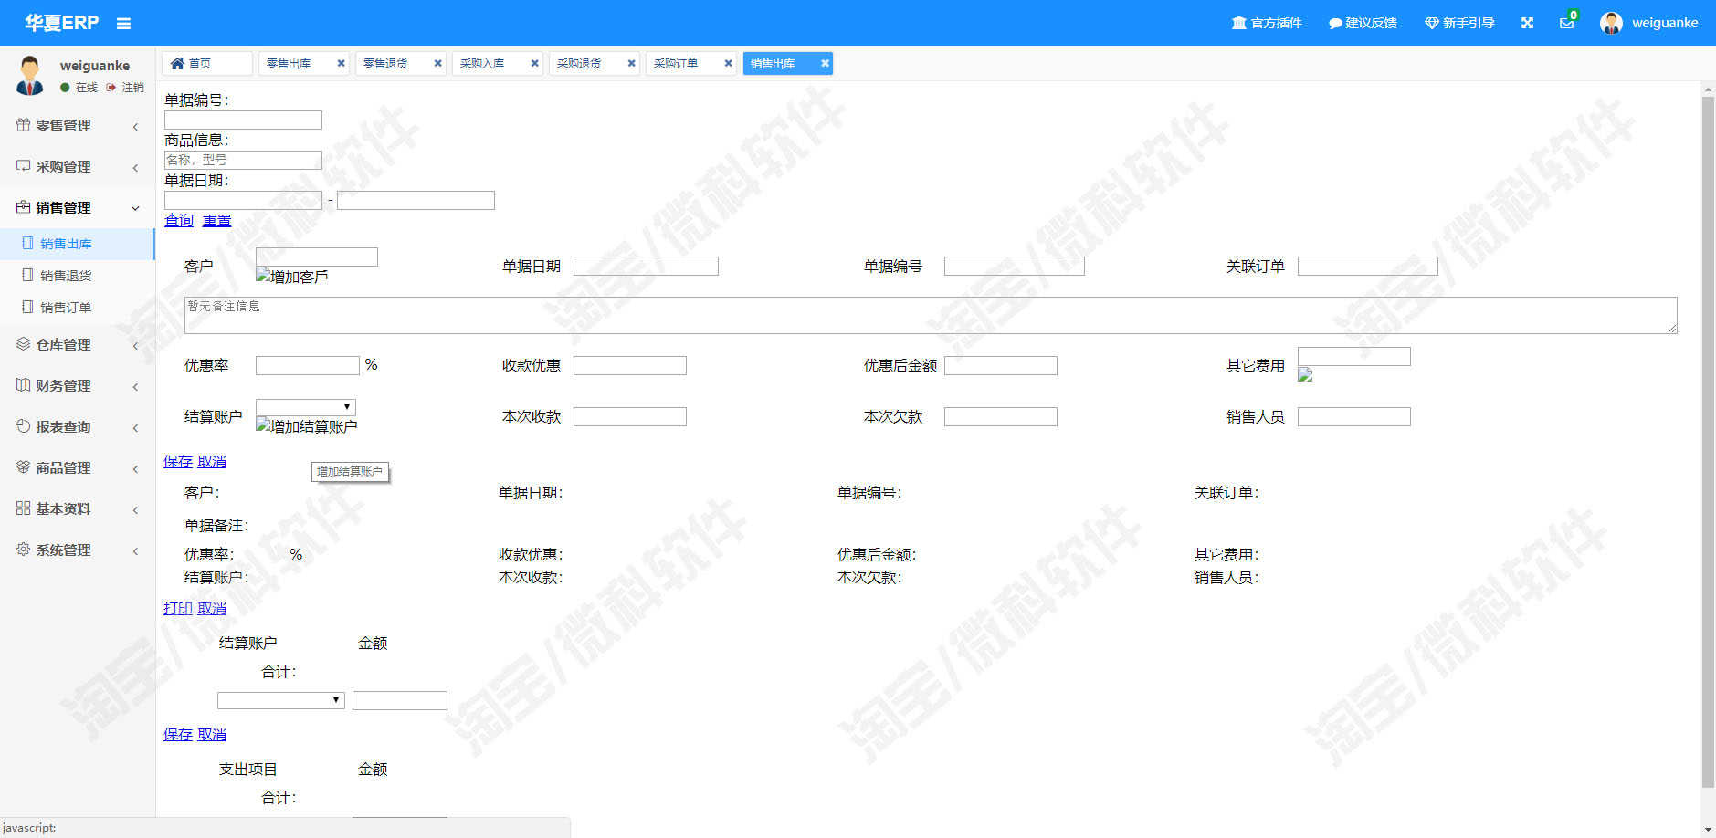Open the 建议反馈 link in the header
1716x838 pixels.
pos(1363,23)
